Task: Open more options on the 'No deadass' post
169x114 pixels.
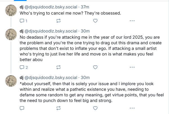Action: click(x=132, y=67)
